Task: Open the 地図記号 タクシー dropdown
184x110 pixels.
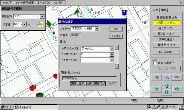Action: [42, 16]
